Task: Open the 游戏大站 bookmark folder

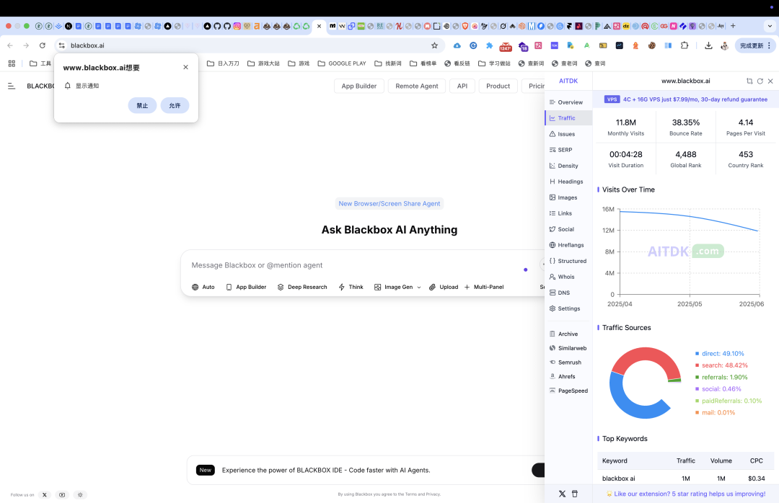Action: [263, 63]
